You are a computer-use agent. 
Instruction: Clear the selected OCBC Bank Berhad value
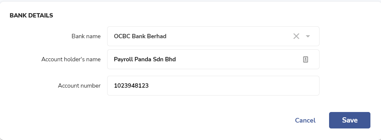click(296, 36)
